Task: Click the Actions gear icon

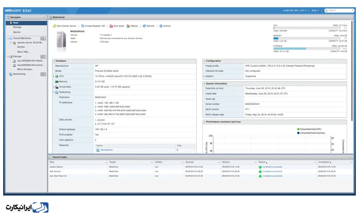Action: [x=161, y=26]
